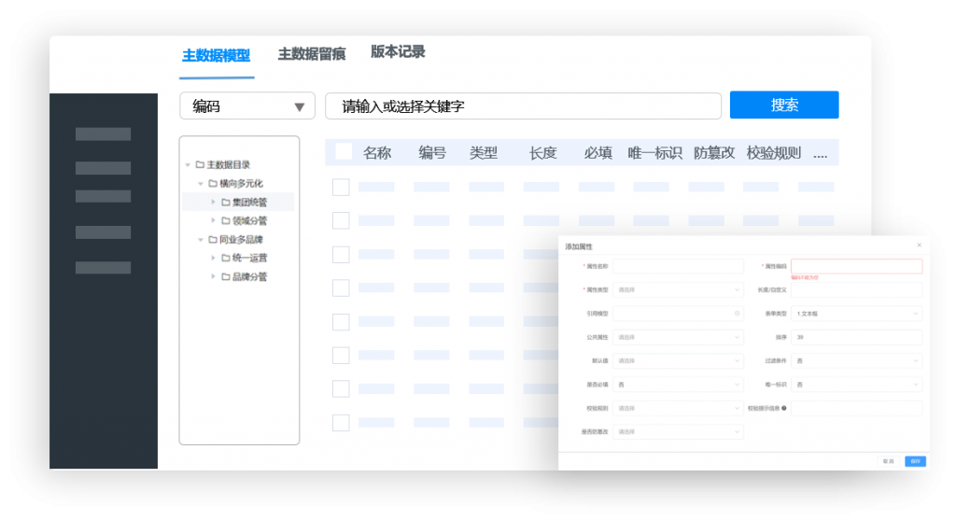
Task: Click the 统一运营 folder icon
Action: 225,259
